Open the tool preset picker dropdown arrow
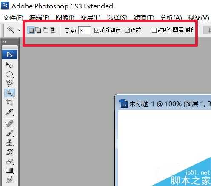This screenshot has width=211, height=186. (x=19, y=30)
